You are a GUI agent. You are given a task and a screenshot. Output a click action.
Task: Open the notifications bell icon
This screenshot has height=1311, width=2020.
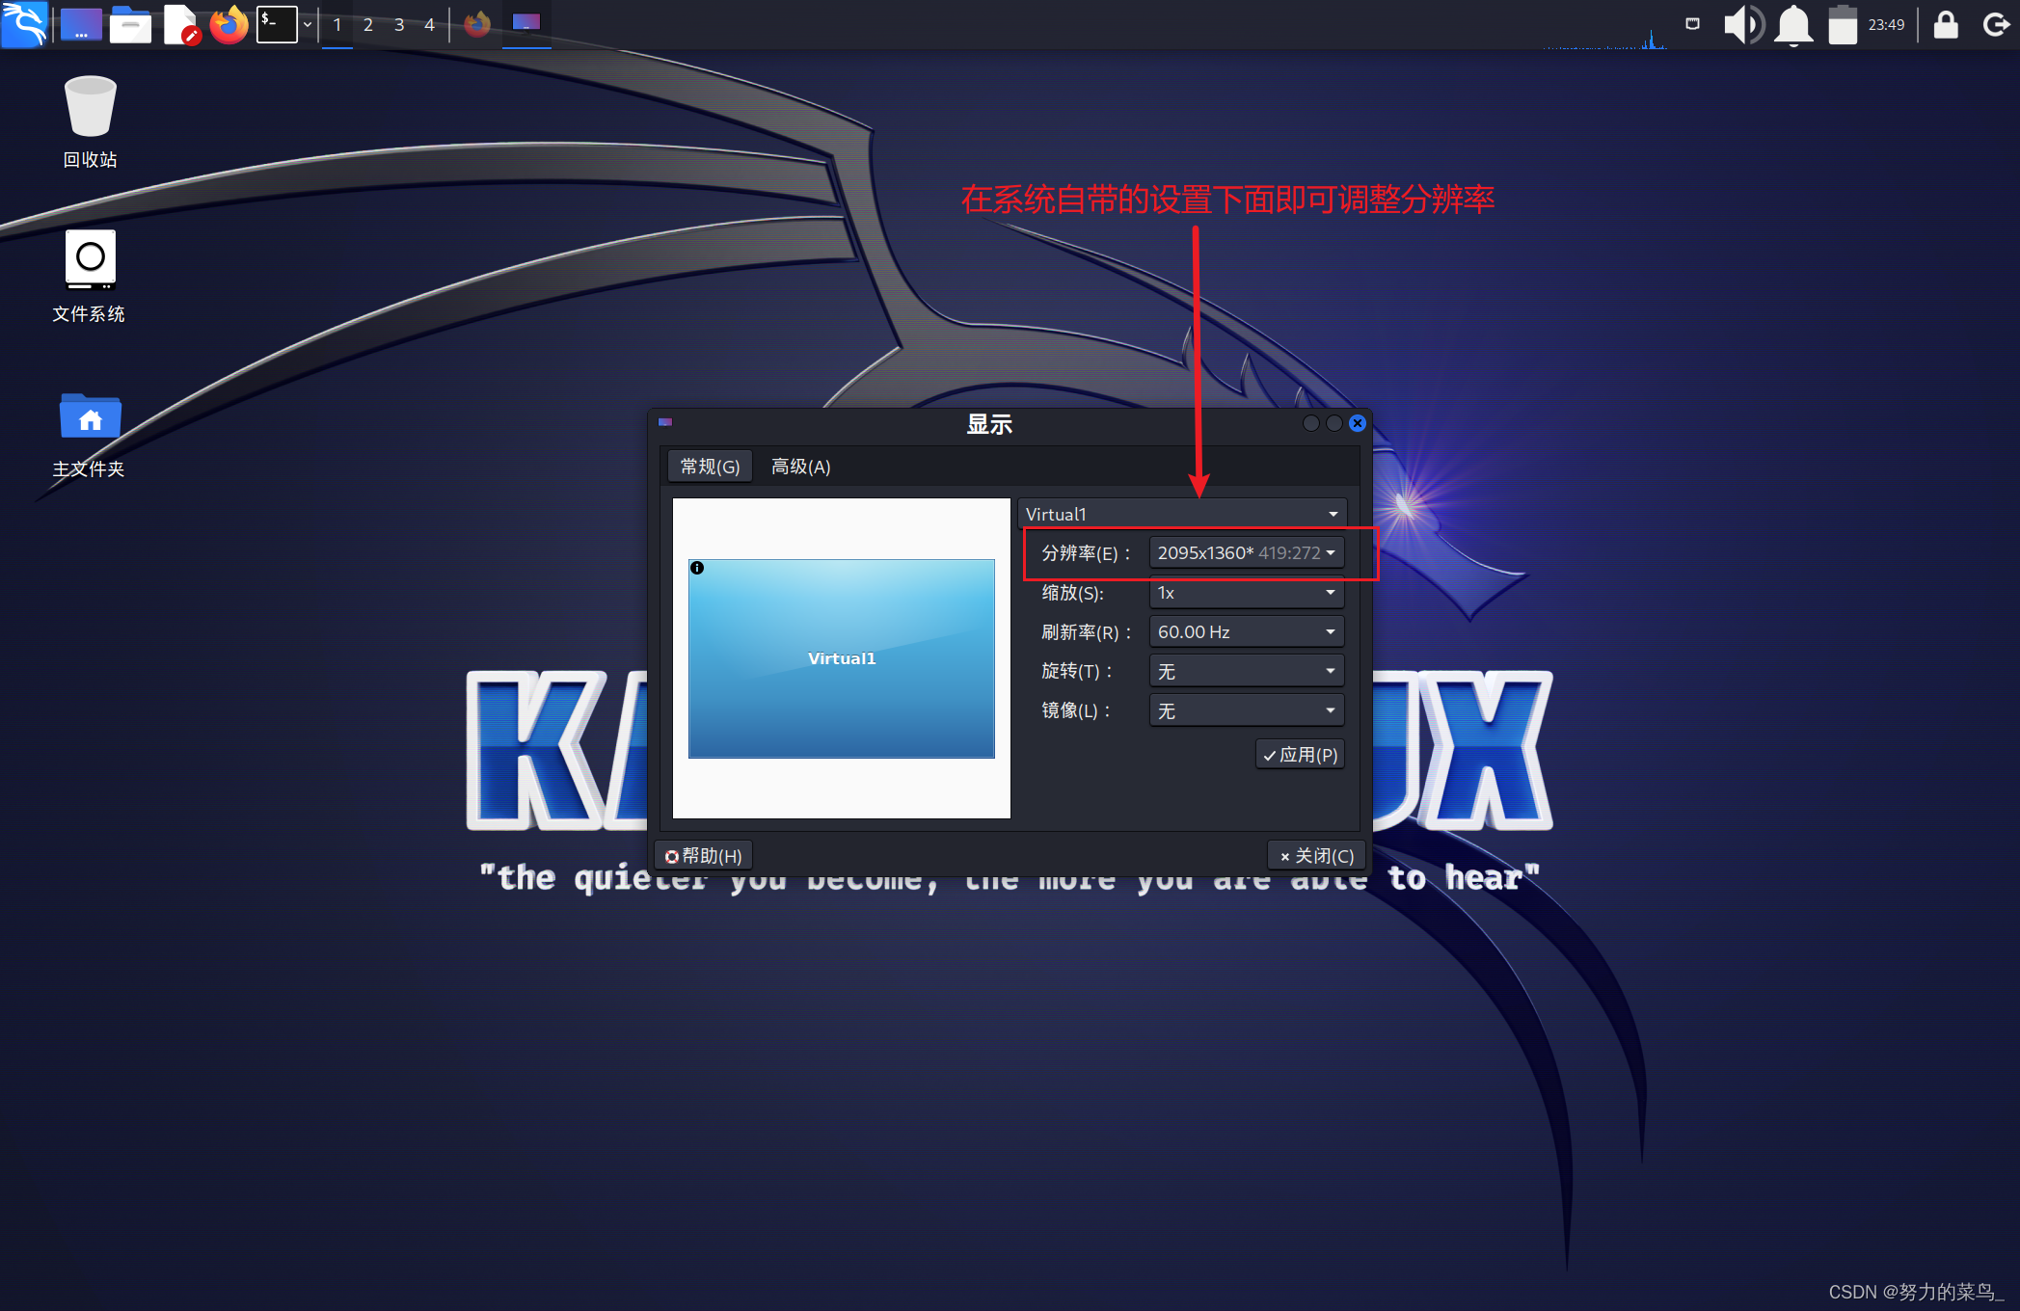point(1793,24)
